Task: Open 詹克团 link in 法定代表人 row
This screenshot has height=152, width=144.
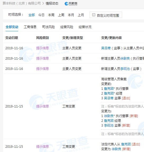Action: [x=126, y=144]
